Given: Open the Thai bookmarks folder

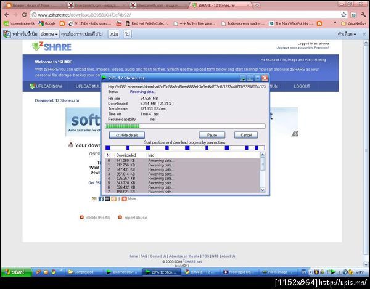Looking at the screenshot, I should (x=354, y=23).
